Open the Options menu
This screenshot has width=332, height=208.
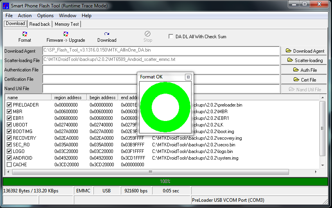[x=45, y=16]
